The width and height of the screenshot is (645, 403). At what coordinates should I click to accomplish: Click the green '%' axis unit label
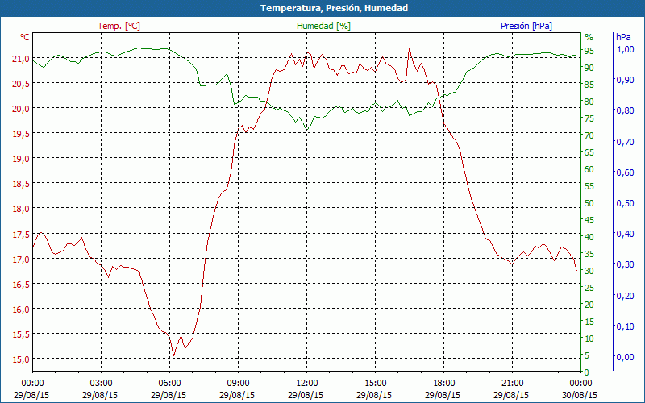[589, 37]
